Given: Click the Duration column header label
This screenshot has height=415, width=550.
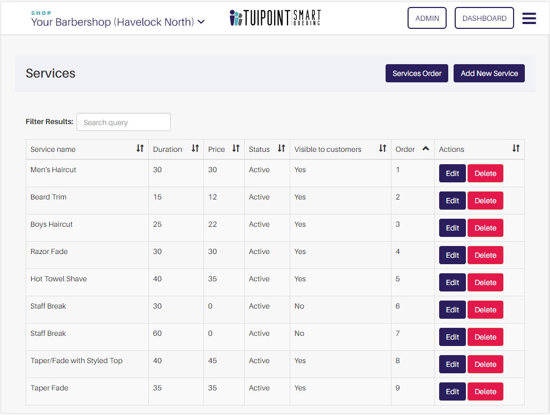Looking at the screenshot, I should 167,149.
